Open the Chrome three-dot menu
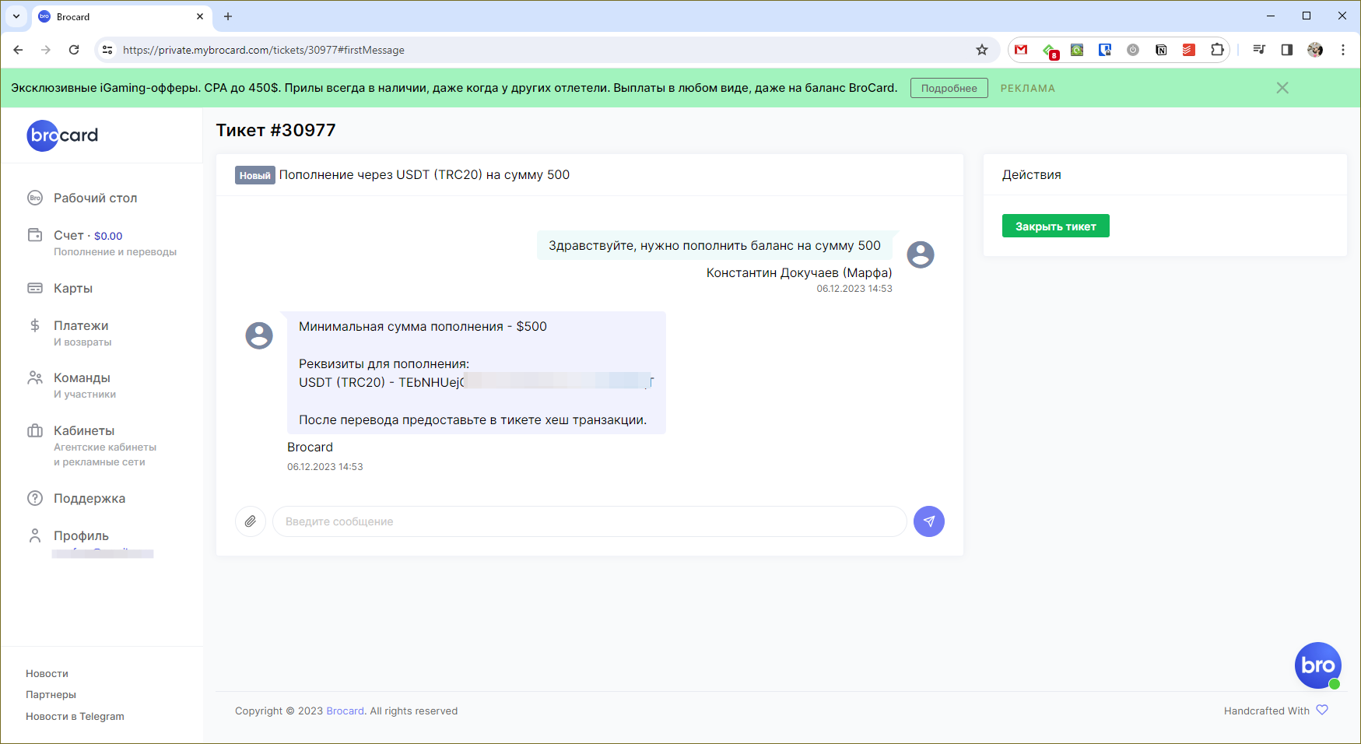Screen dimensions: 1361x744 1343,50
